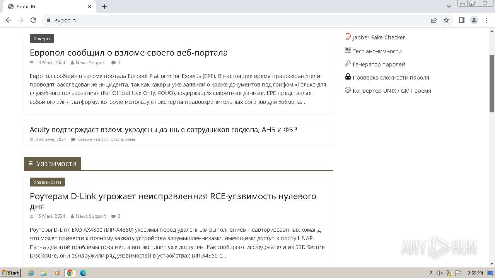Open the Европол сообщил о взломе article
The width and height of the screenshot is (495, 278).
click(128, 53)
